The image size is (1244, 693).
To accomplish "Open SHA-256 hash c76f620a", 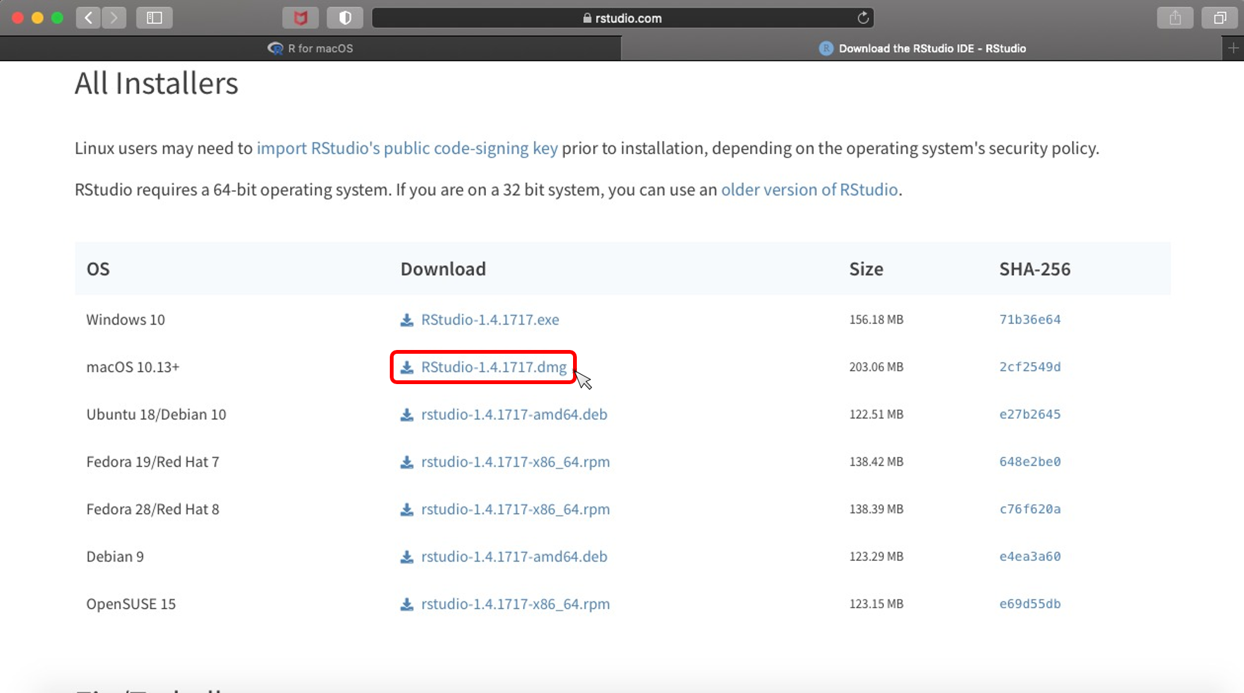I will (x=1030, y=509).
